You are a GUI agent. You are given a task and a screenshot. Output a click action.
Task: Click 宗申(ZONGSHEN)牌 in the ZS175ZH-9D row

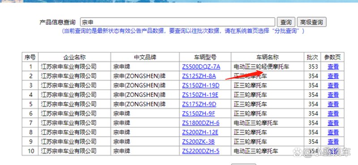(x=139, y=104)
